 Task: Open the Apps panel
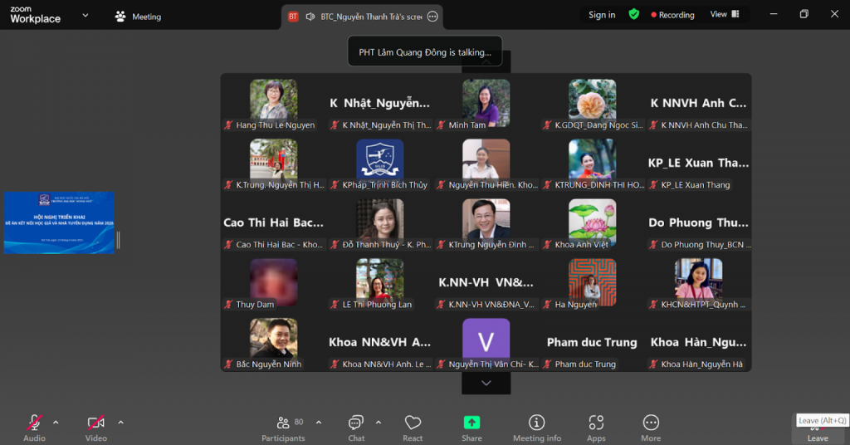coord(596,427)
